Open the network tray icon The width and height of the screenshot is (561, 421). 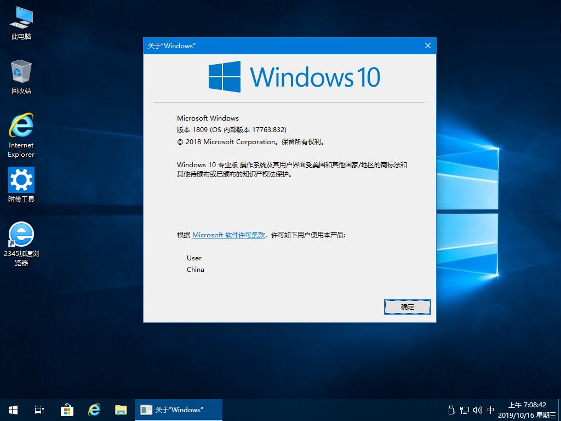465,410
